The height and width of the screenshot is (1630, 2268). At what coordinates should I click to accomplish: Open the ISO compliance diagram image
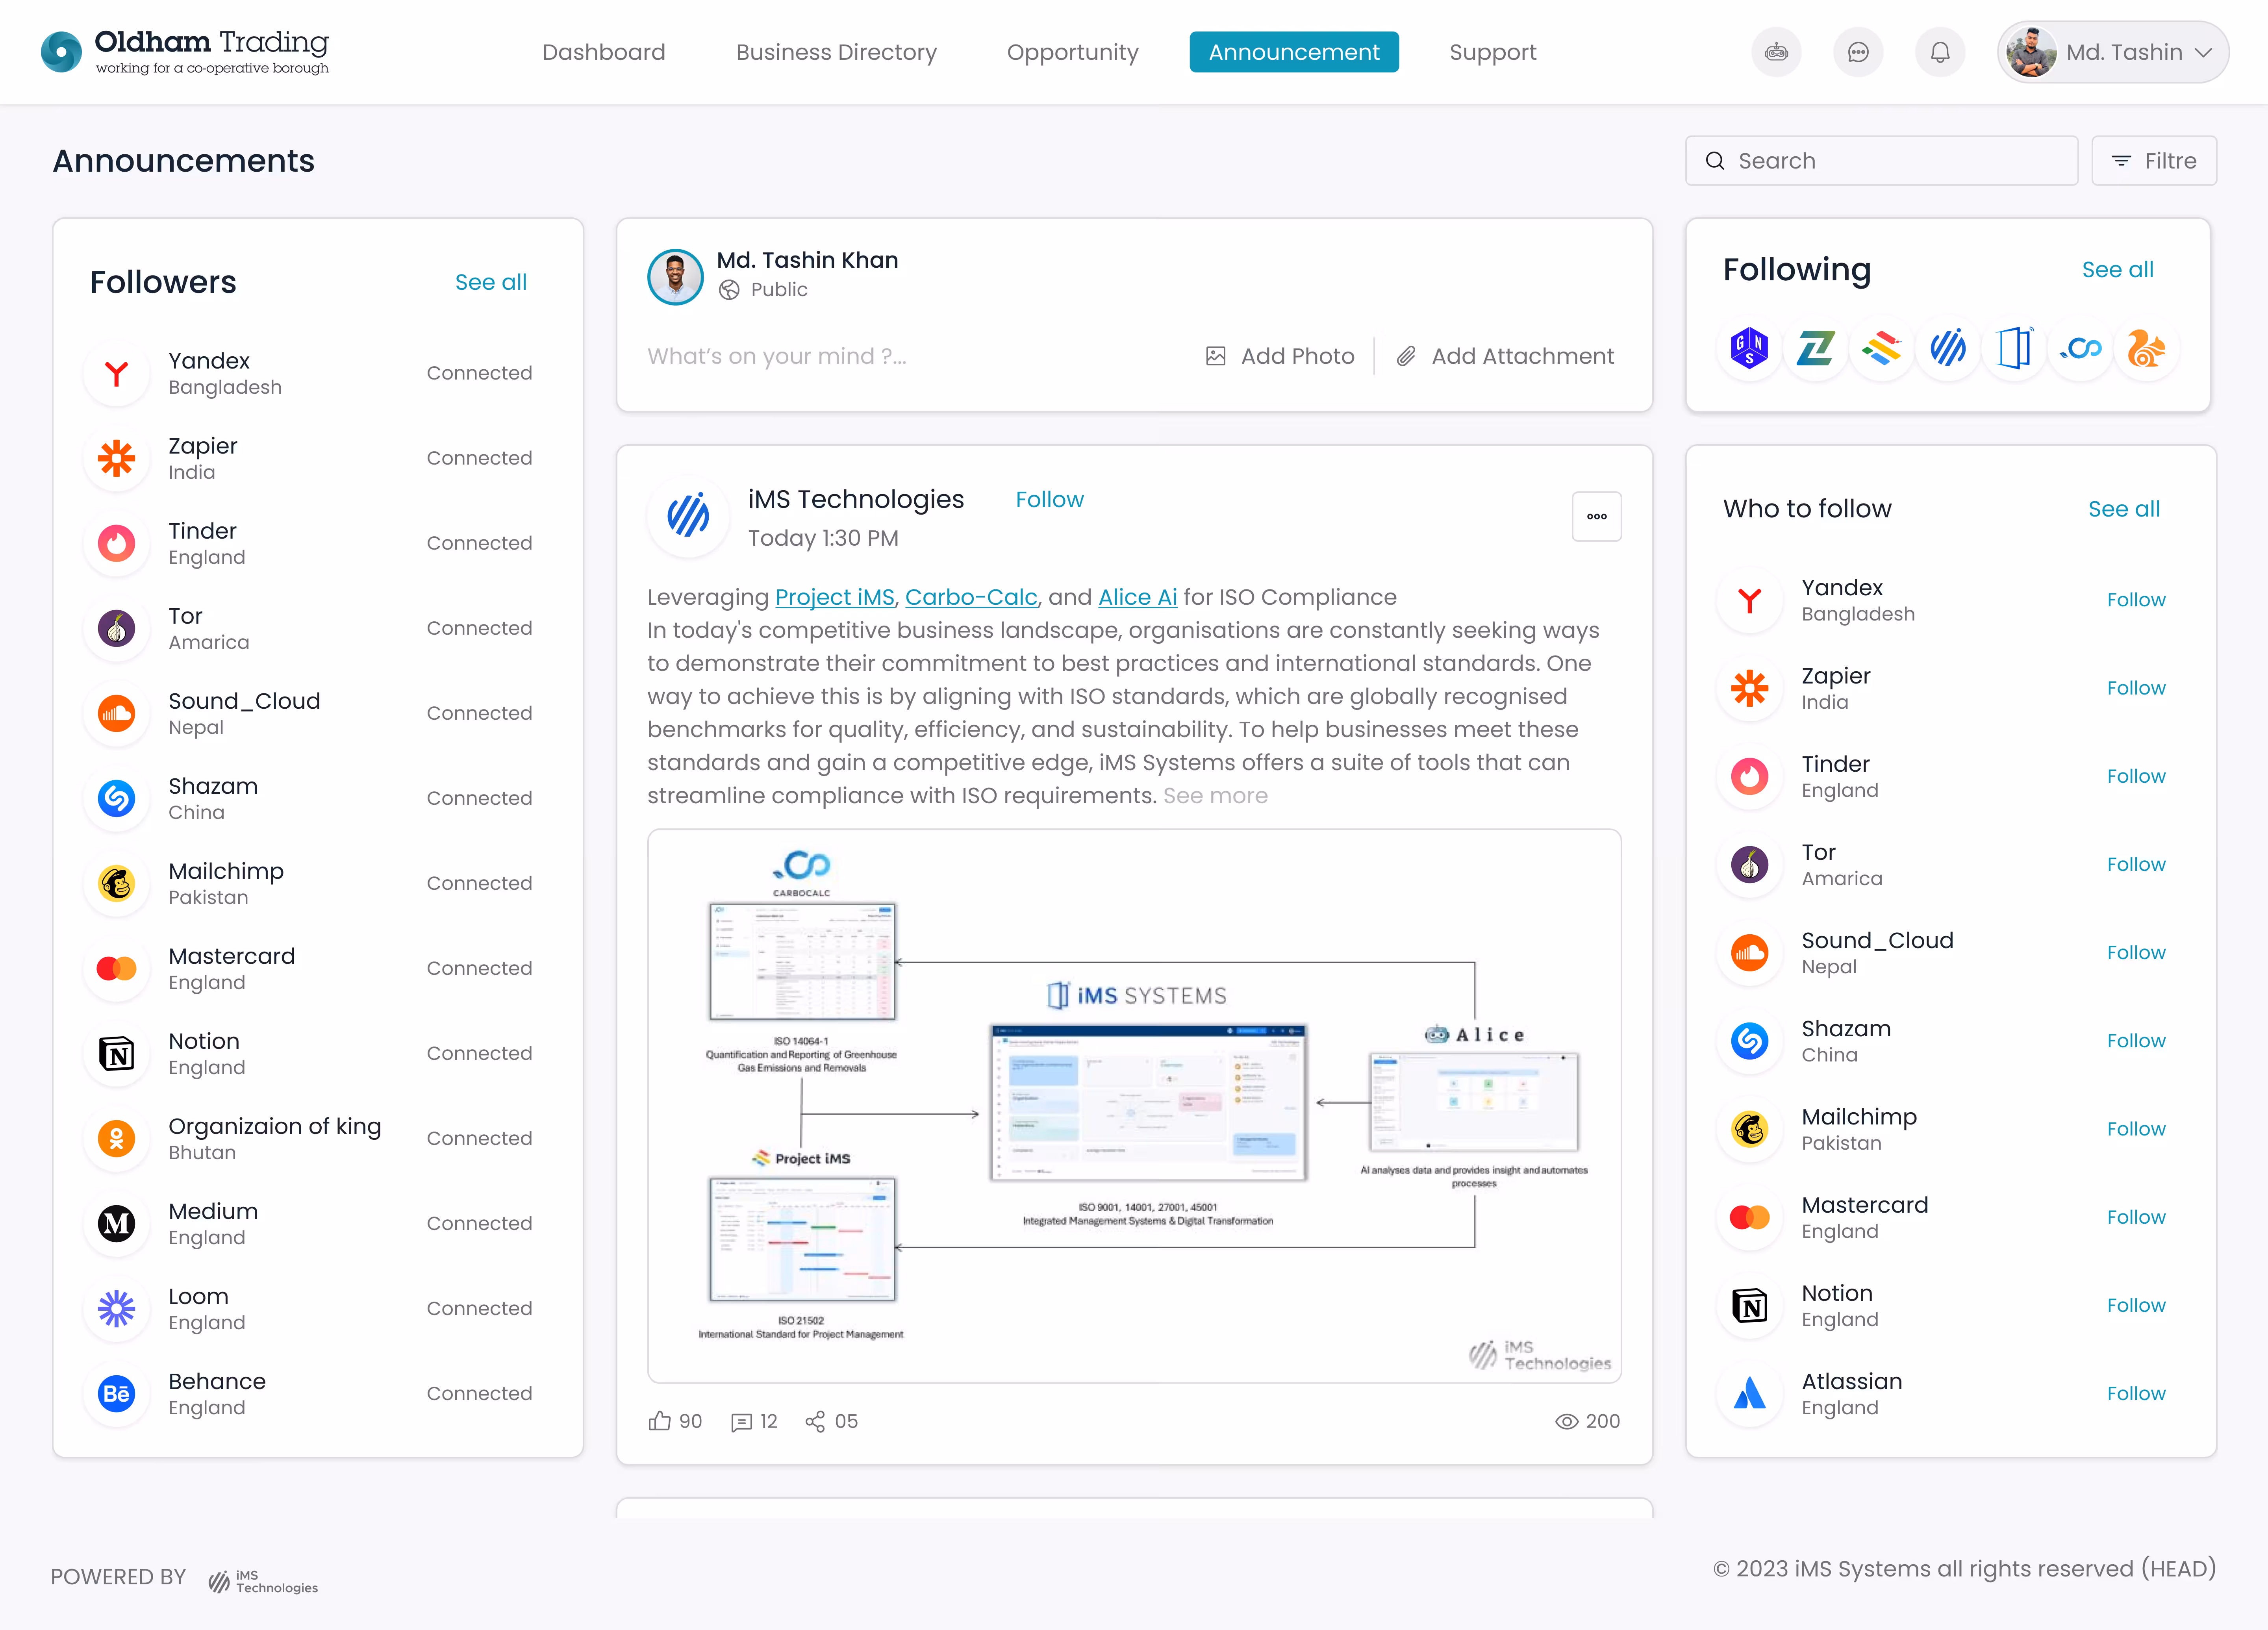pos(1134,1105)
